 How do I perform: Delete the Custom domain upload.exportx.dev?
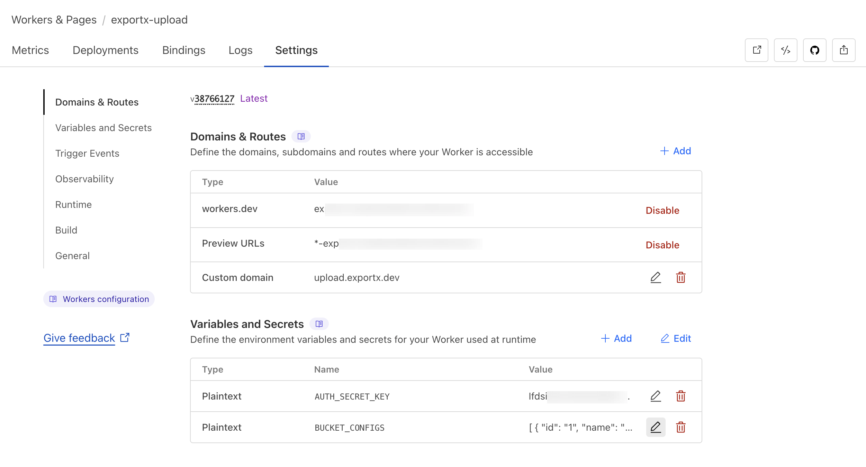[x=681, y=277]
